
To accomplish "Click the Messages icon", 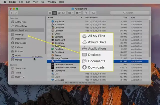I will (x=52, y=80).
